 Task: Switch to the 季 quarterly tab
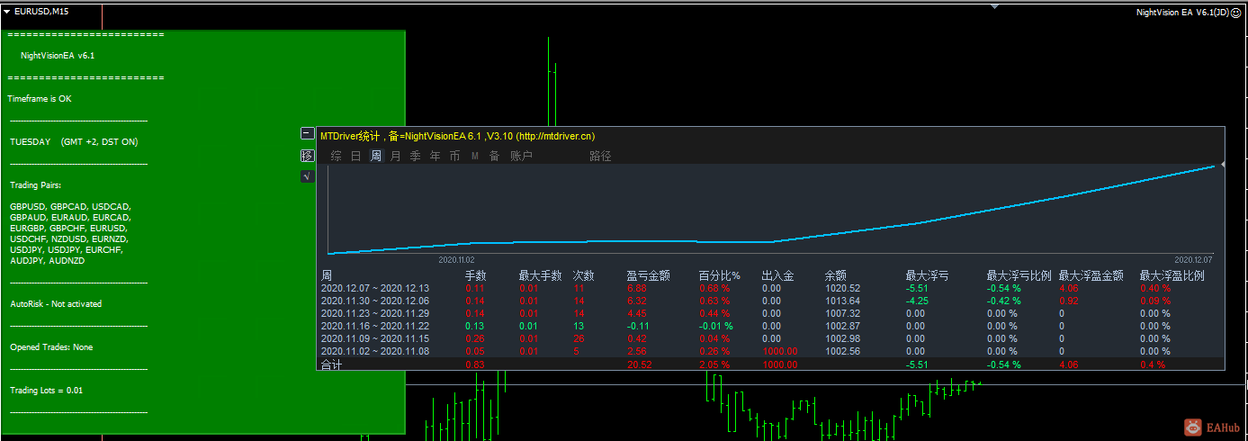[x=415, y=156]
